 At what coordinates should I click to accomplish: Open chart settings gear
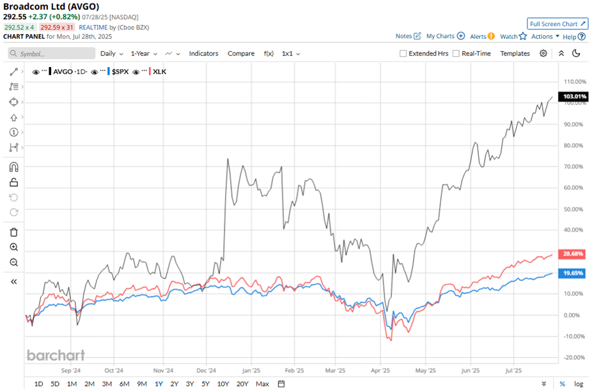[x=543, y=53]
